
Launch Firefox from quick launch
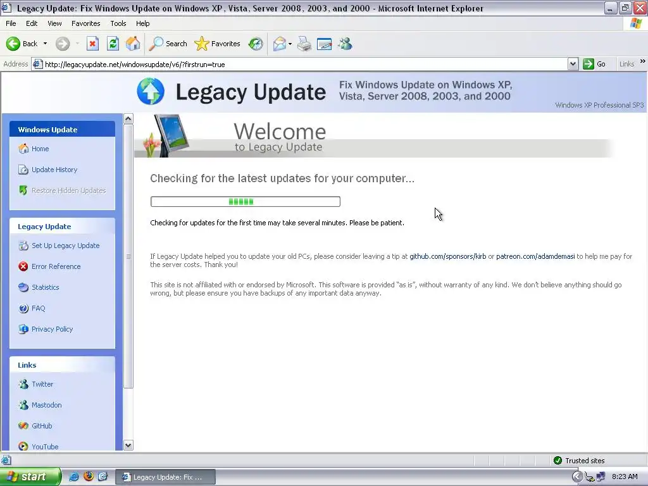pyautogui.click(x=88, y=477)
